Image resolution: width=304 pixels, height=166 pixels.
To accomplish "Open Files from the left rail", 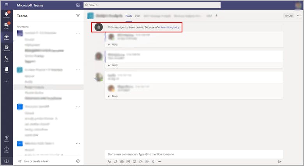I will point(6,70).
